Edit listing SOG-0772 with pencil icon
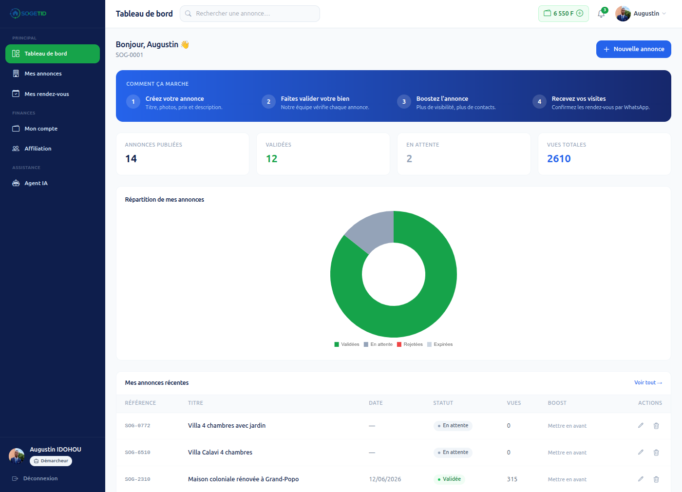Screen dimensions: 682x492 click(641, 426)
